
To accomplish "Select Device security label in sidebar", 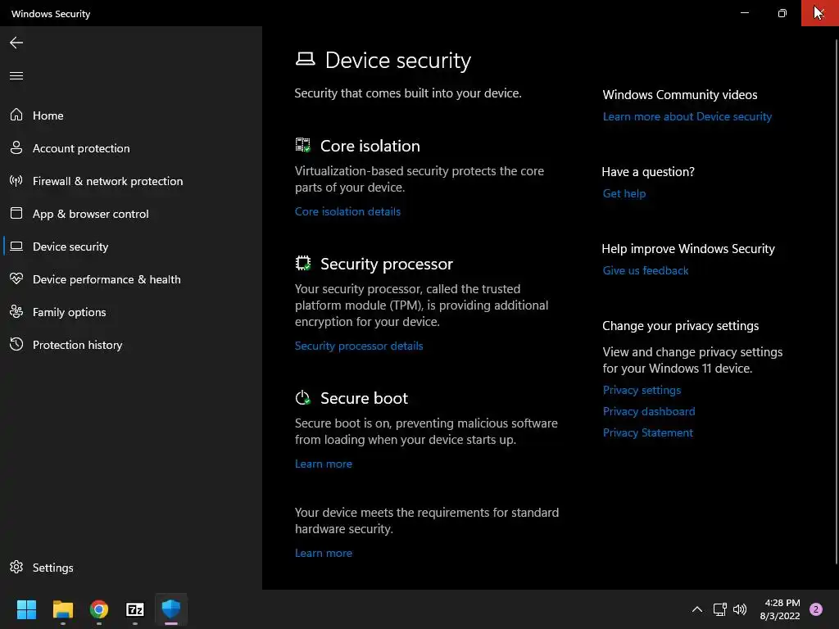I will (70, 247).
